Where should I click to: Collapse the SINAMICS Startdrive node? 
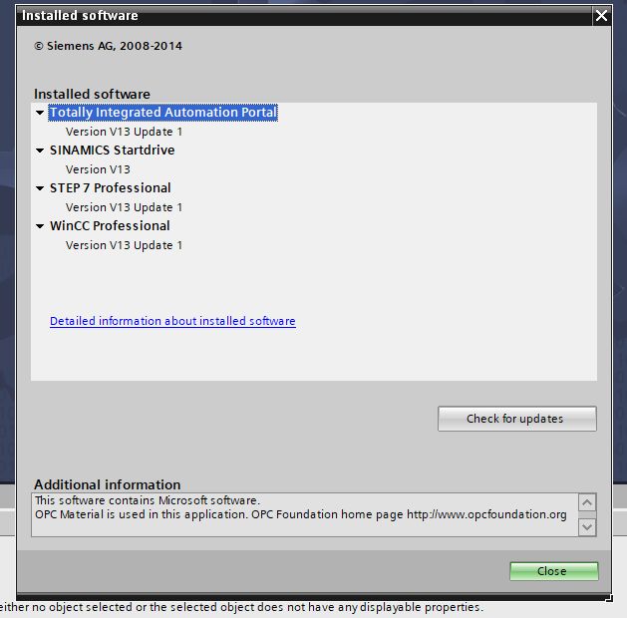40,151
